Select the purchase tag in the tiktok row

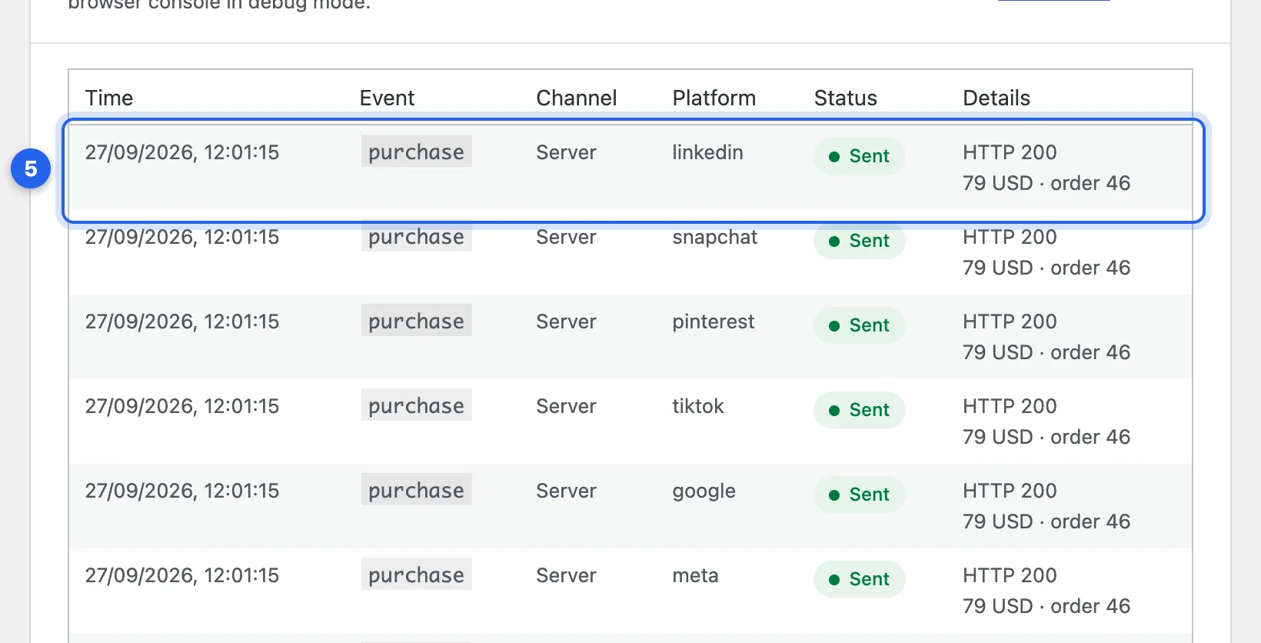pyautogui.click(x=416, y=405)
